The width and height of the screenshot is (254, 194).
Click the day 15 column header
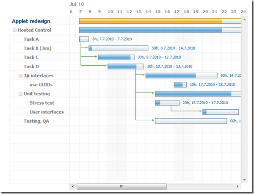[157, 12]
